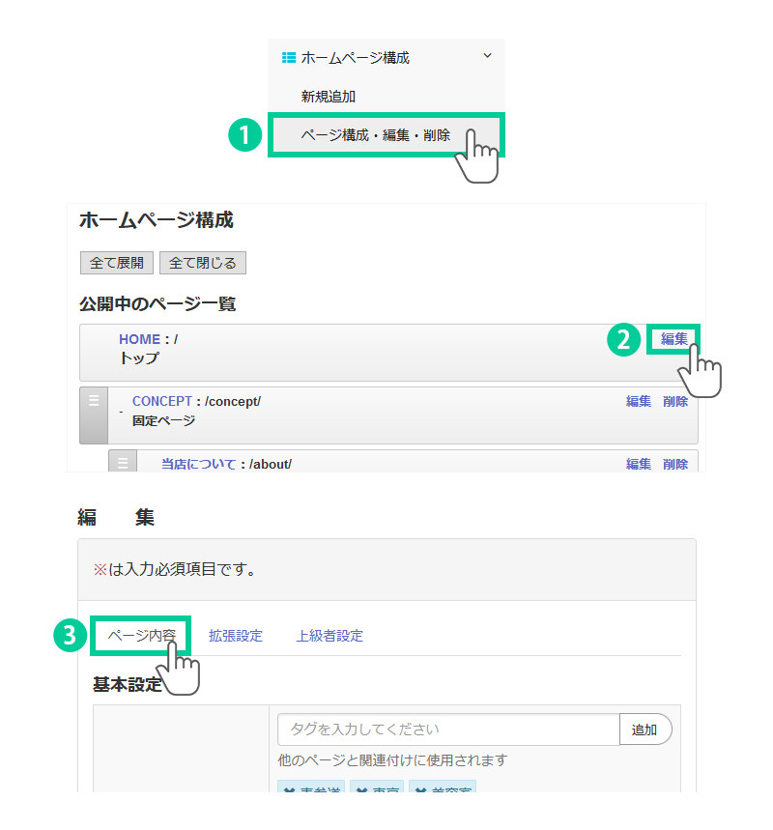
Task: Click 編集 link for 当店について page
Action: tap(638, 464)
